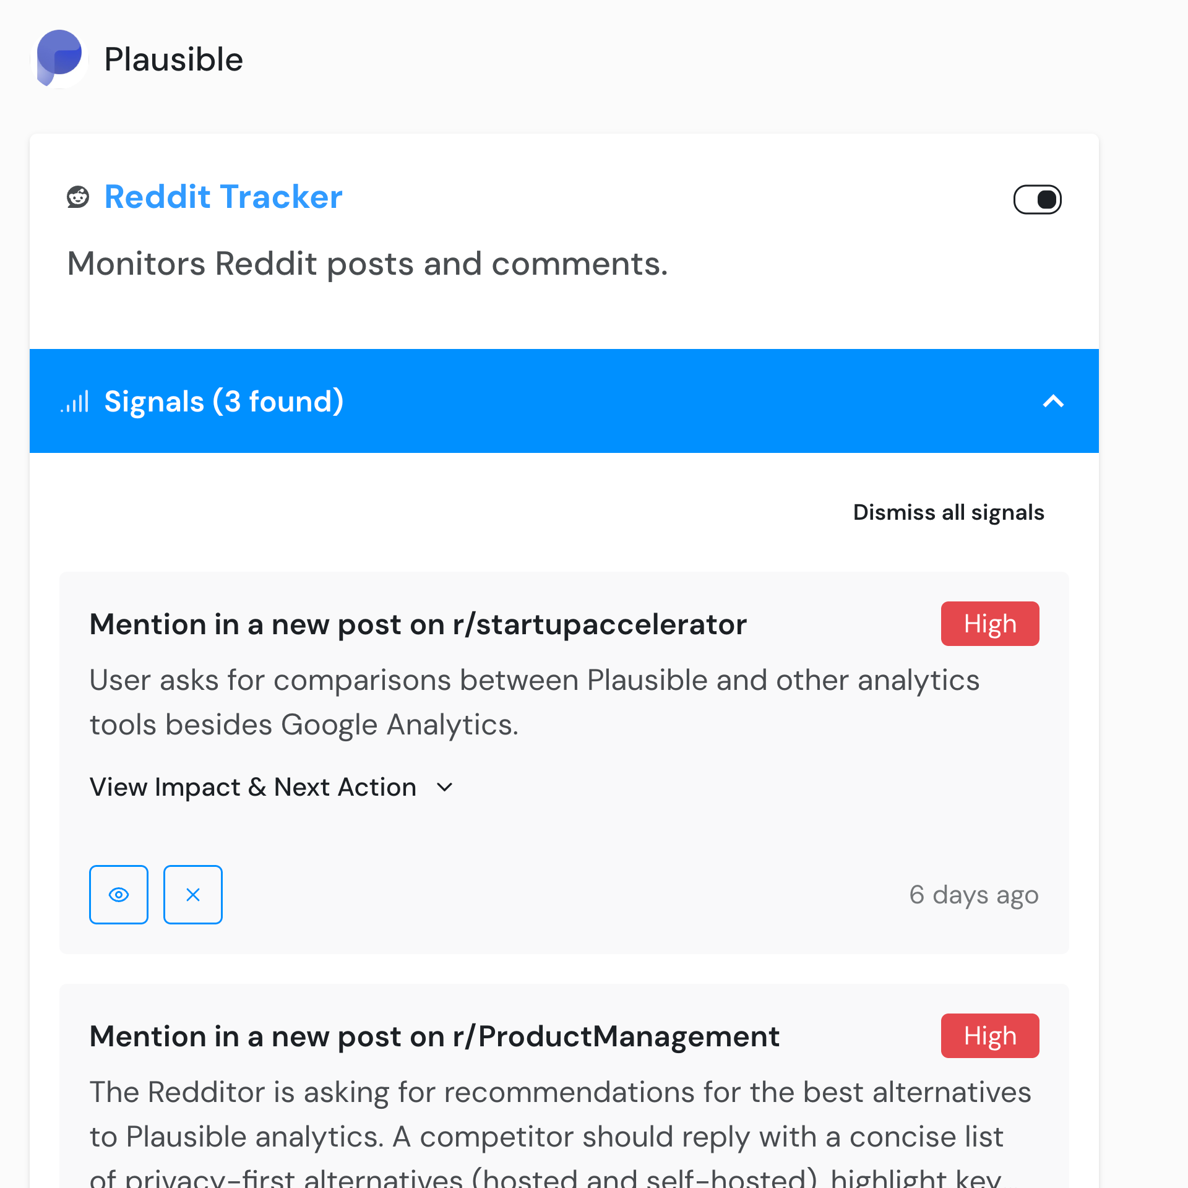The image size is (1188, 1188).
Task: Click the knob inside the Reddit Tracker switch
Action: 1047,199
